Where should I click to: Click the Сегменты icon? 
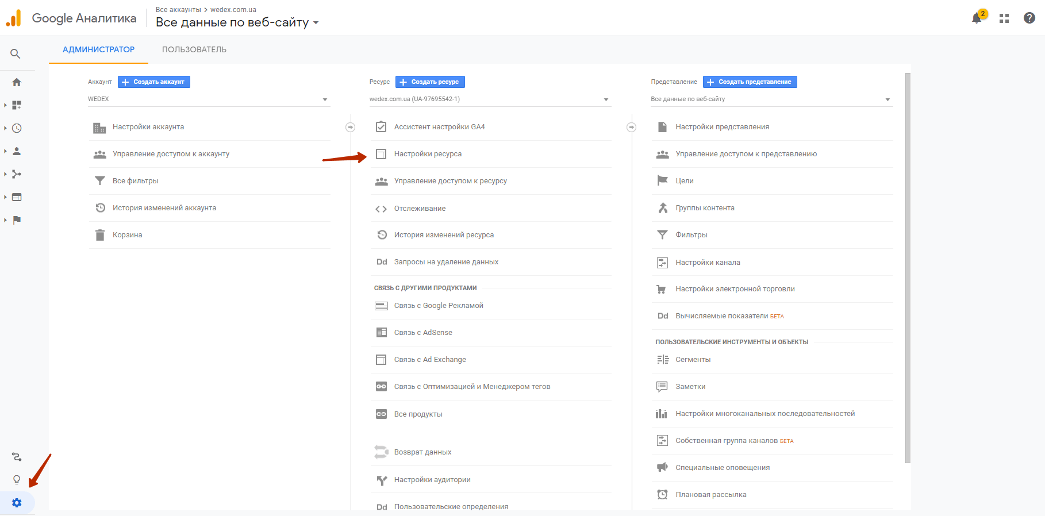point(663,360)
